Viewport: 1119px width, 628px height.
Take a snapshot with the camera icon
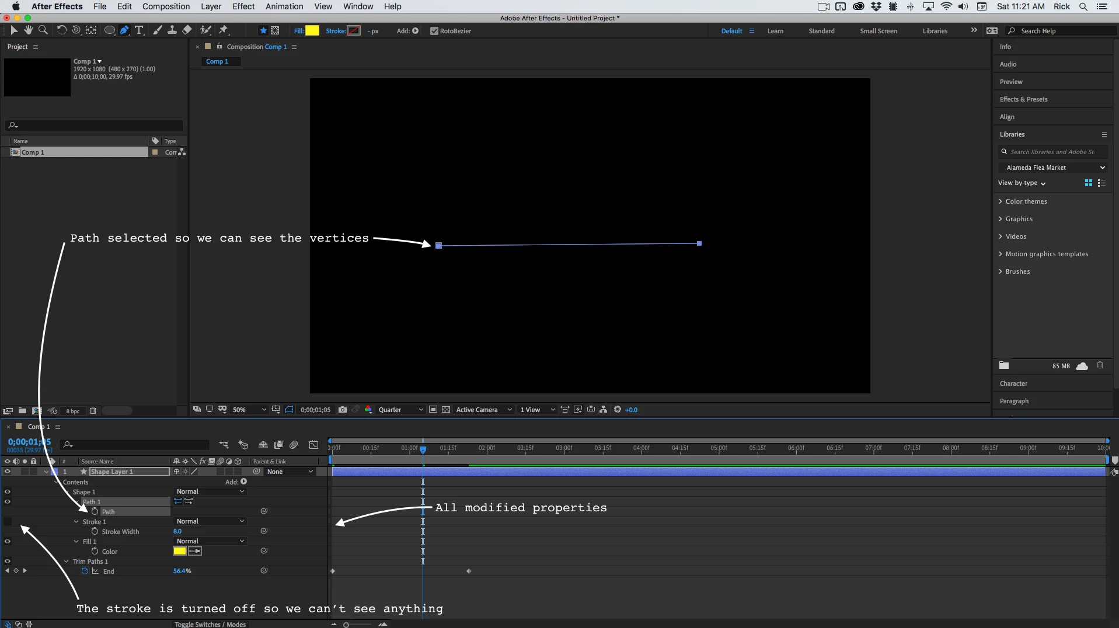(343, 410)
